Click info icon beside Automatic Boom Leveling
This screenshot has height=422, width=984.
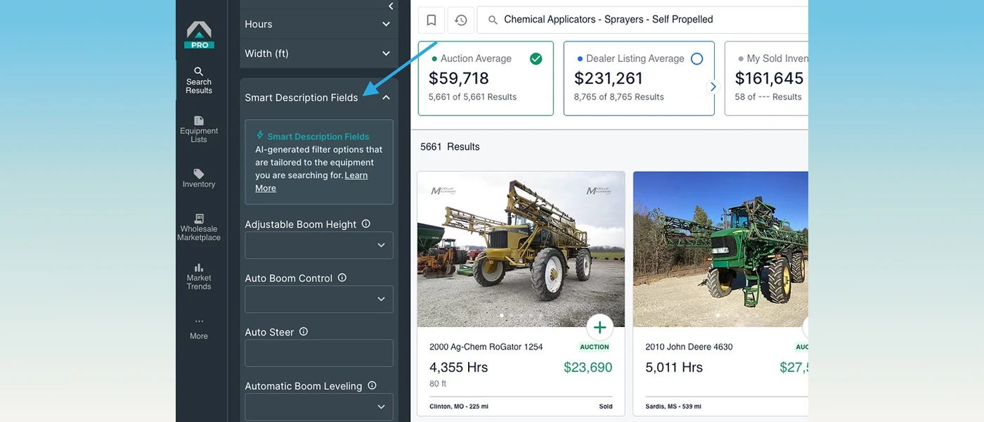(x=372, y=385)
